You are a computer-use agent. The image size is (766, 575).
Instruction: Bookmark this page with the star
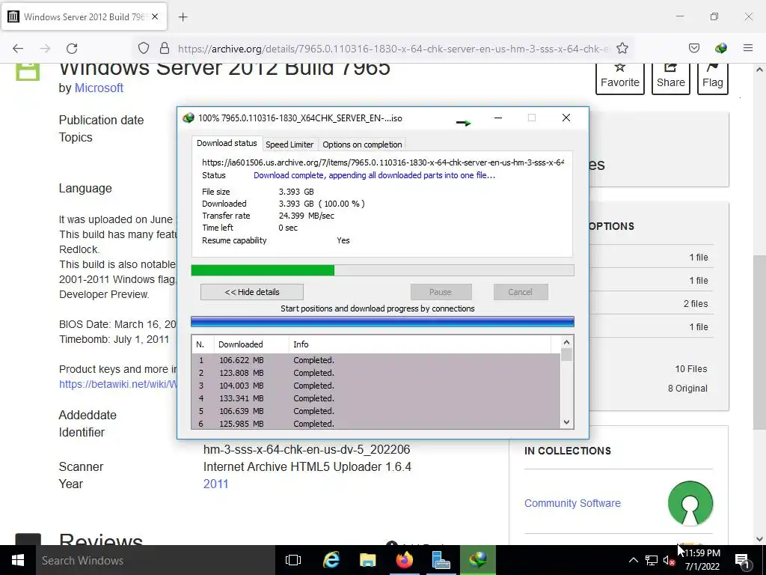click(x=622, y=49)
